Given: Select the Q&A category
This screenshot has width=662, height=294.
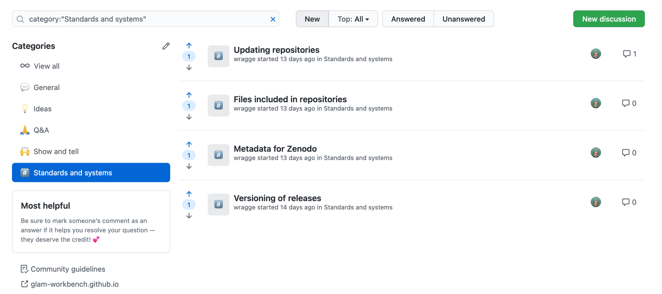Looking at the screenshot, I should pos(41,130).
